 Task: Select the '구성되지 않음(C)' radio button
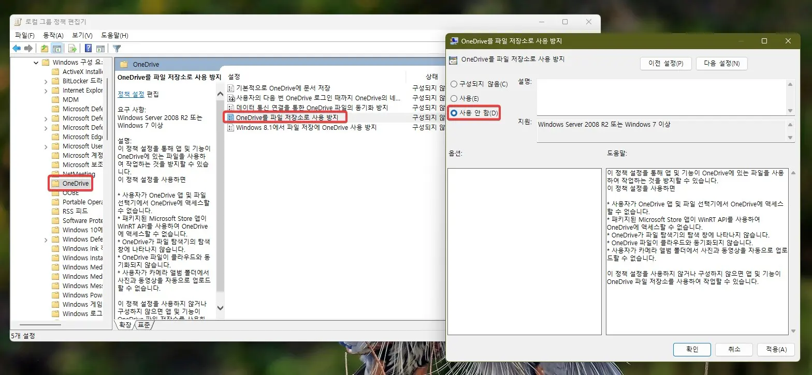coord(454,84)
